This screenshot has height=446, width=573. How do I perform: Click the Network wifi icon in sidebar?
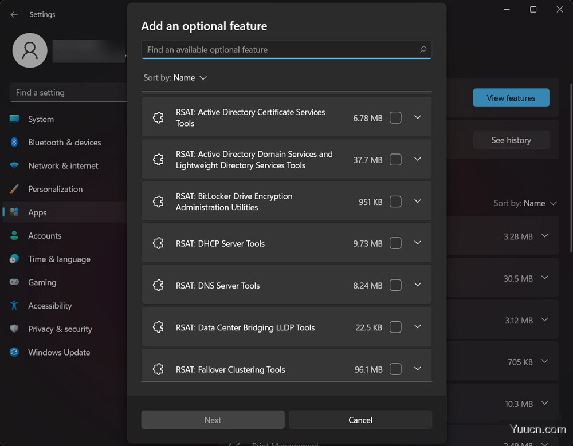(14, 165)
